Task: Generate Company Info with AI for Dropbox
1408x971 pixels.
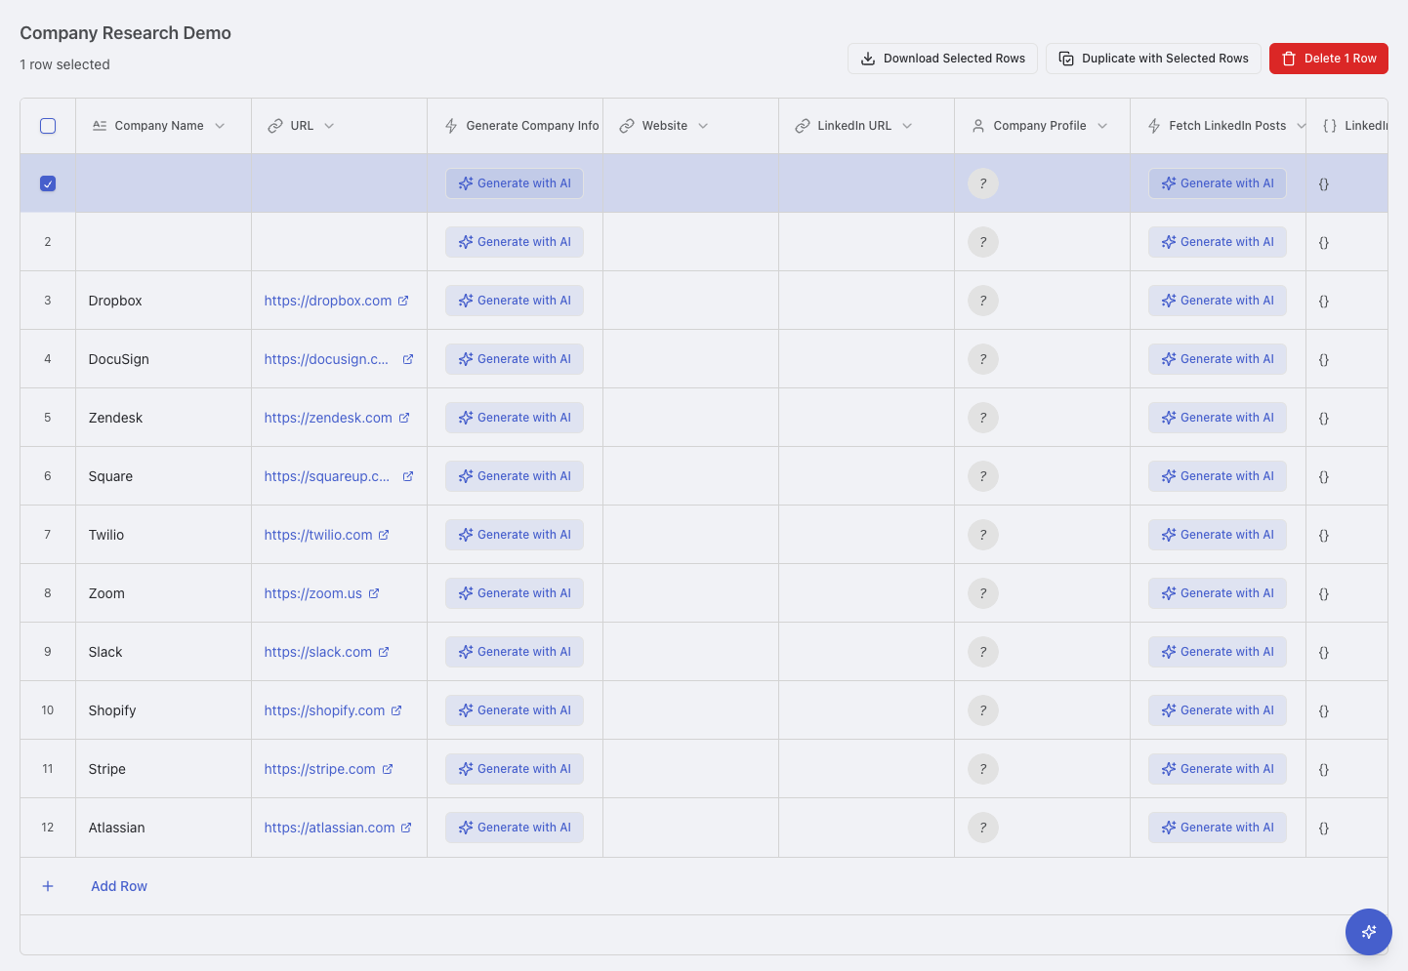Action: 515,301
